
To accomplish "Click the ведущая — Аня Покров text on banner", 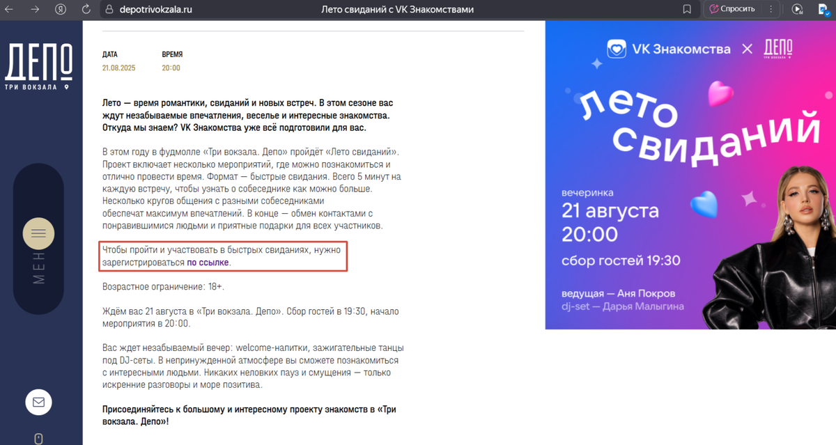I will pos(618,293).
